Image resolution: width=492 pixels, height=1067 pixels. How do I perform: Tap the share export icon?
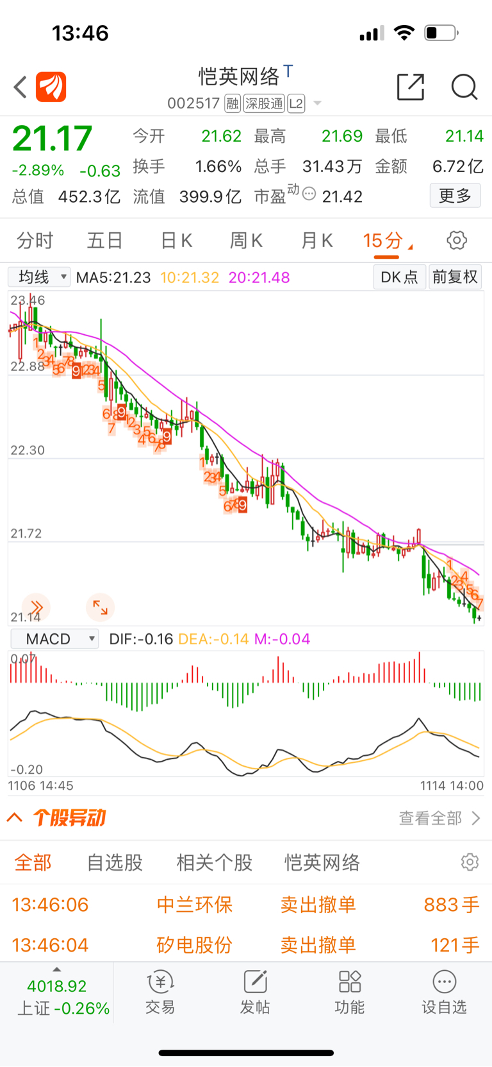[x=411, y=87]
